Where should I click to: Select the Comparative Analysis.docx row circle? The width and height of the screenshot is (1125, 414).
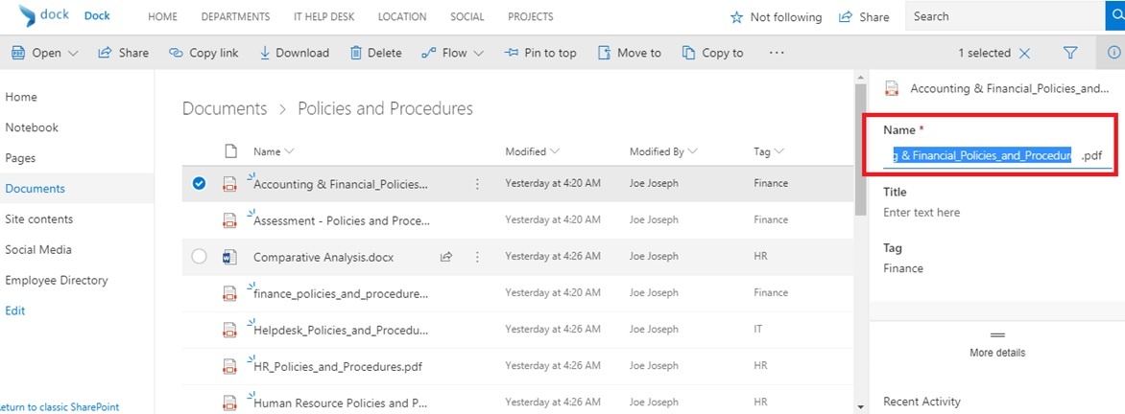(199, 257)
